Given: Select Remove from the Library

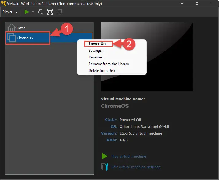Looking at the screenshot, I should click(109, 64).
